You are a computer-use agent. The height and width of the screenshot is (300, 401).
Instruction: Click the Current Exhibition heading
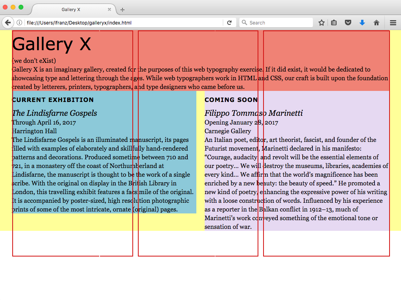point(53,100)
